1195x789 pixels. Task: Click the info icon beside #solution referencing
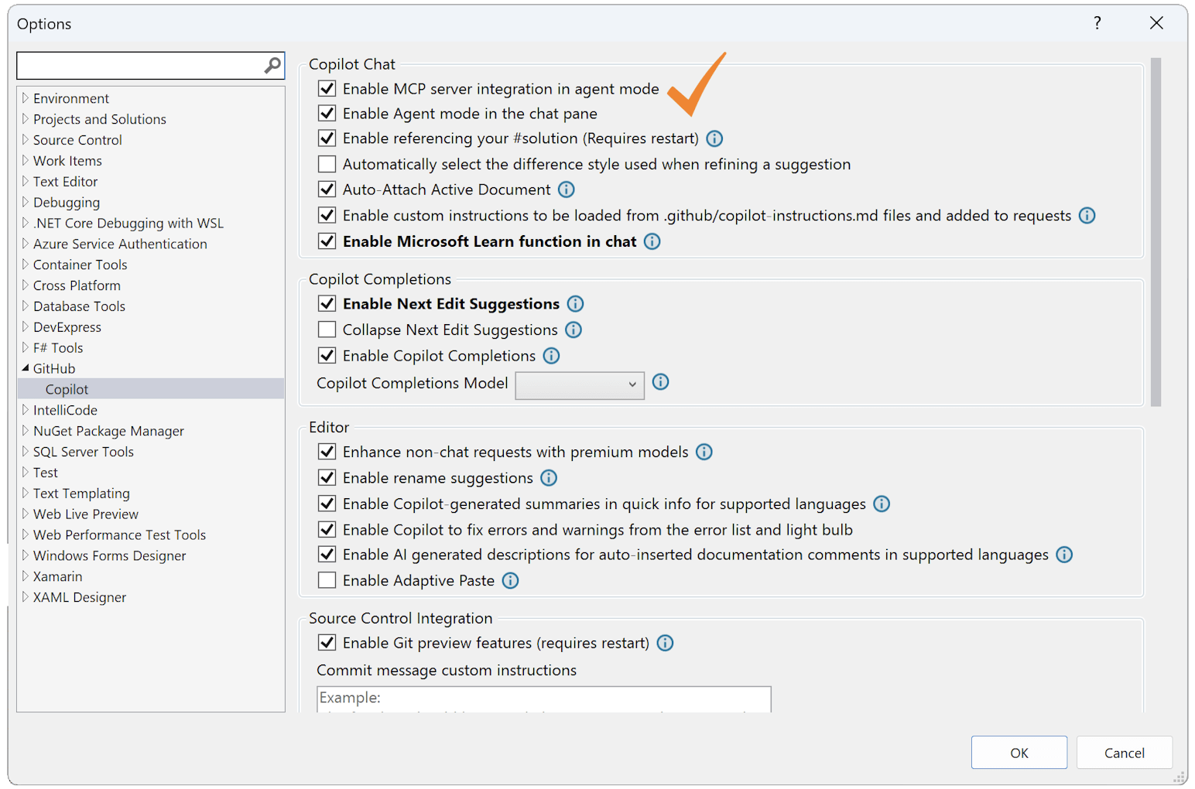click(714, 138)
